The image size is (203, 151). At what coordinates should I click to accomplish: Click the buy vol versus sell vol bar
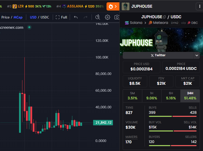pyautogui.click(x=173, y=131)
